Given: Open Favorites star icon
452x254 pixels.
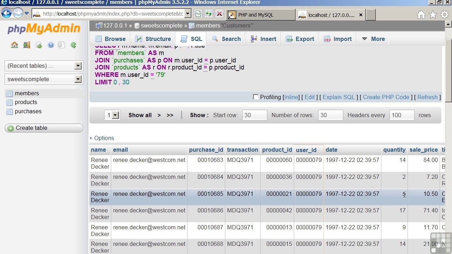Looking at the screenshot, I should point(433,14).
